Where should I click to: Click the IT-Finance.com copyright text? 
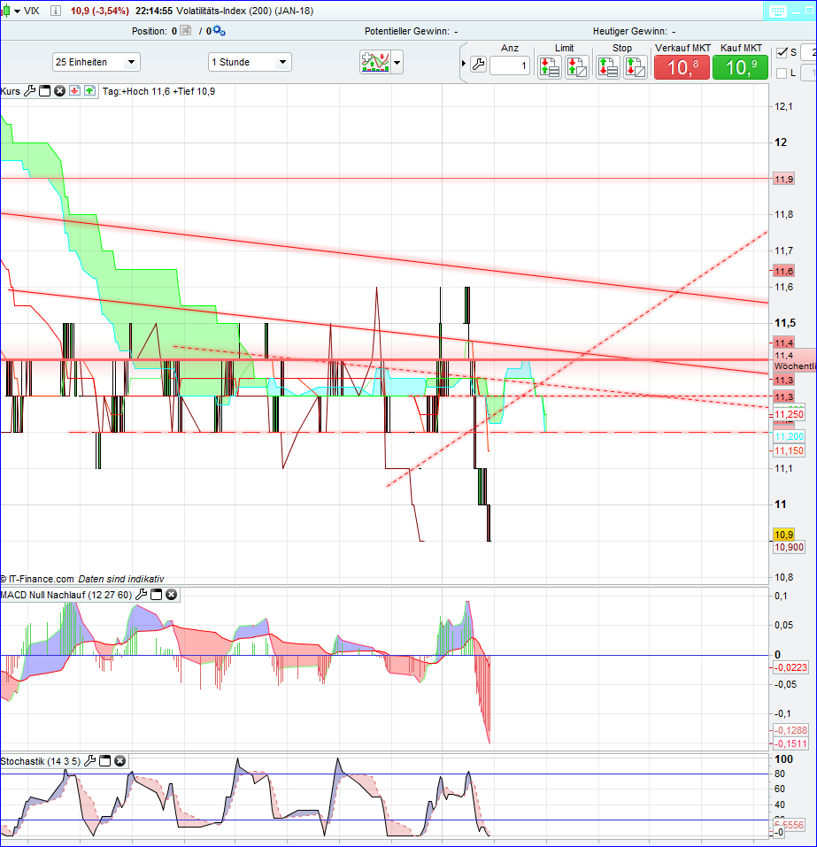[37, 579]
